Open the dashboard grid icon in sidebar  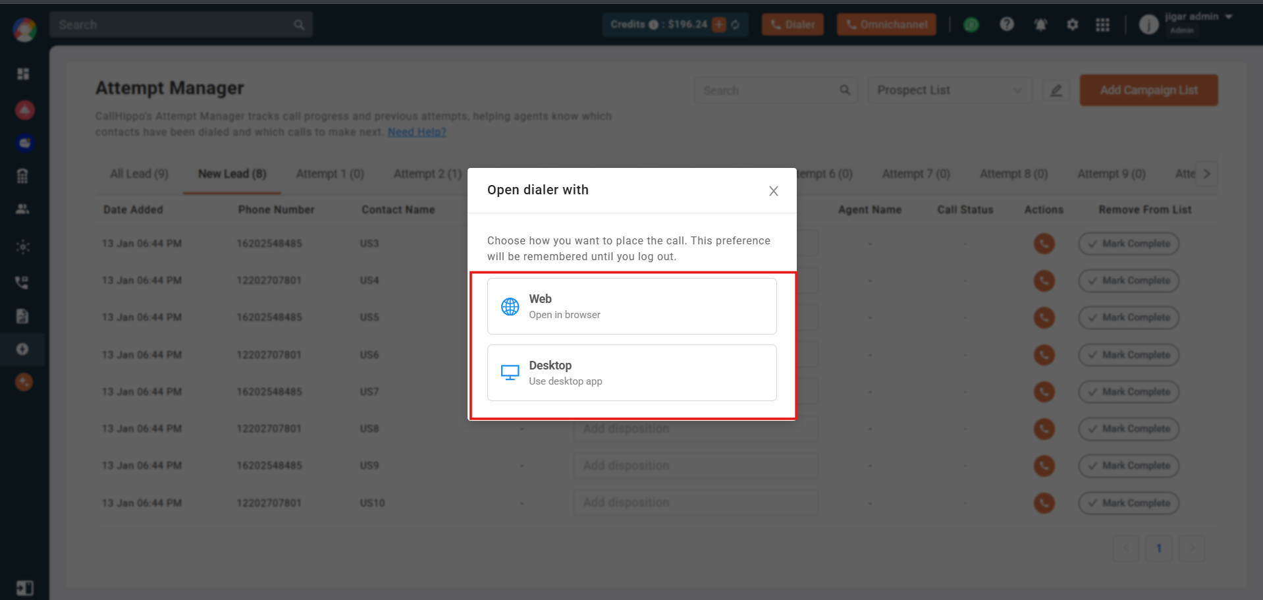coord(23,74)
